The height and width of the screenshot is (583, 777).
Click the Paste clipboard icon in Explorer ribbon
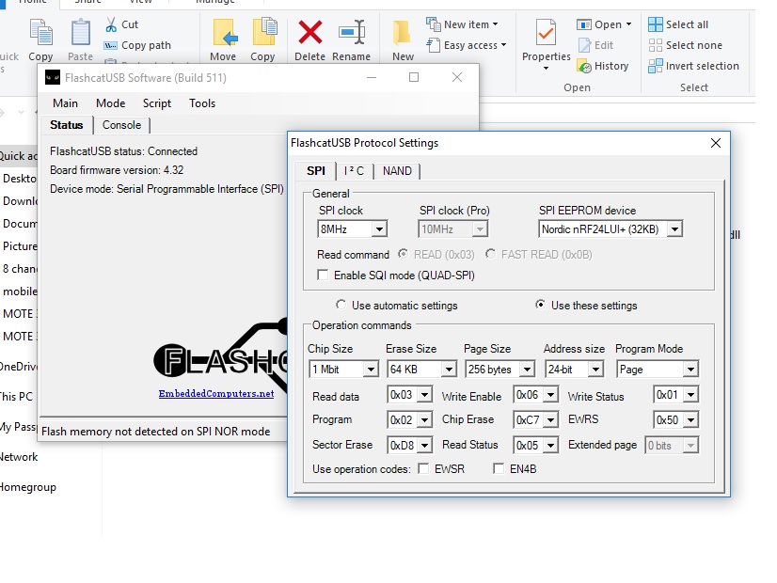80,33
